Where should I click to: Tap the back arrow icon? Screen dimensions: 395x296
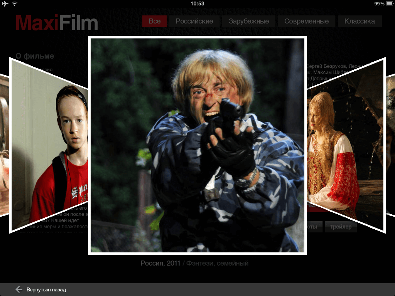(x=19, y=289)
